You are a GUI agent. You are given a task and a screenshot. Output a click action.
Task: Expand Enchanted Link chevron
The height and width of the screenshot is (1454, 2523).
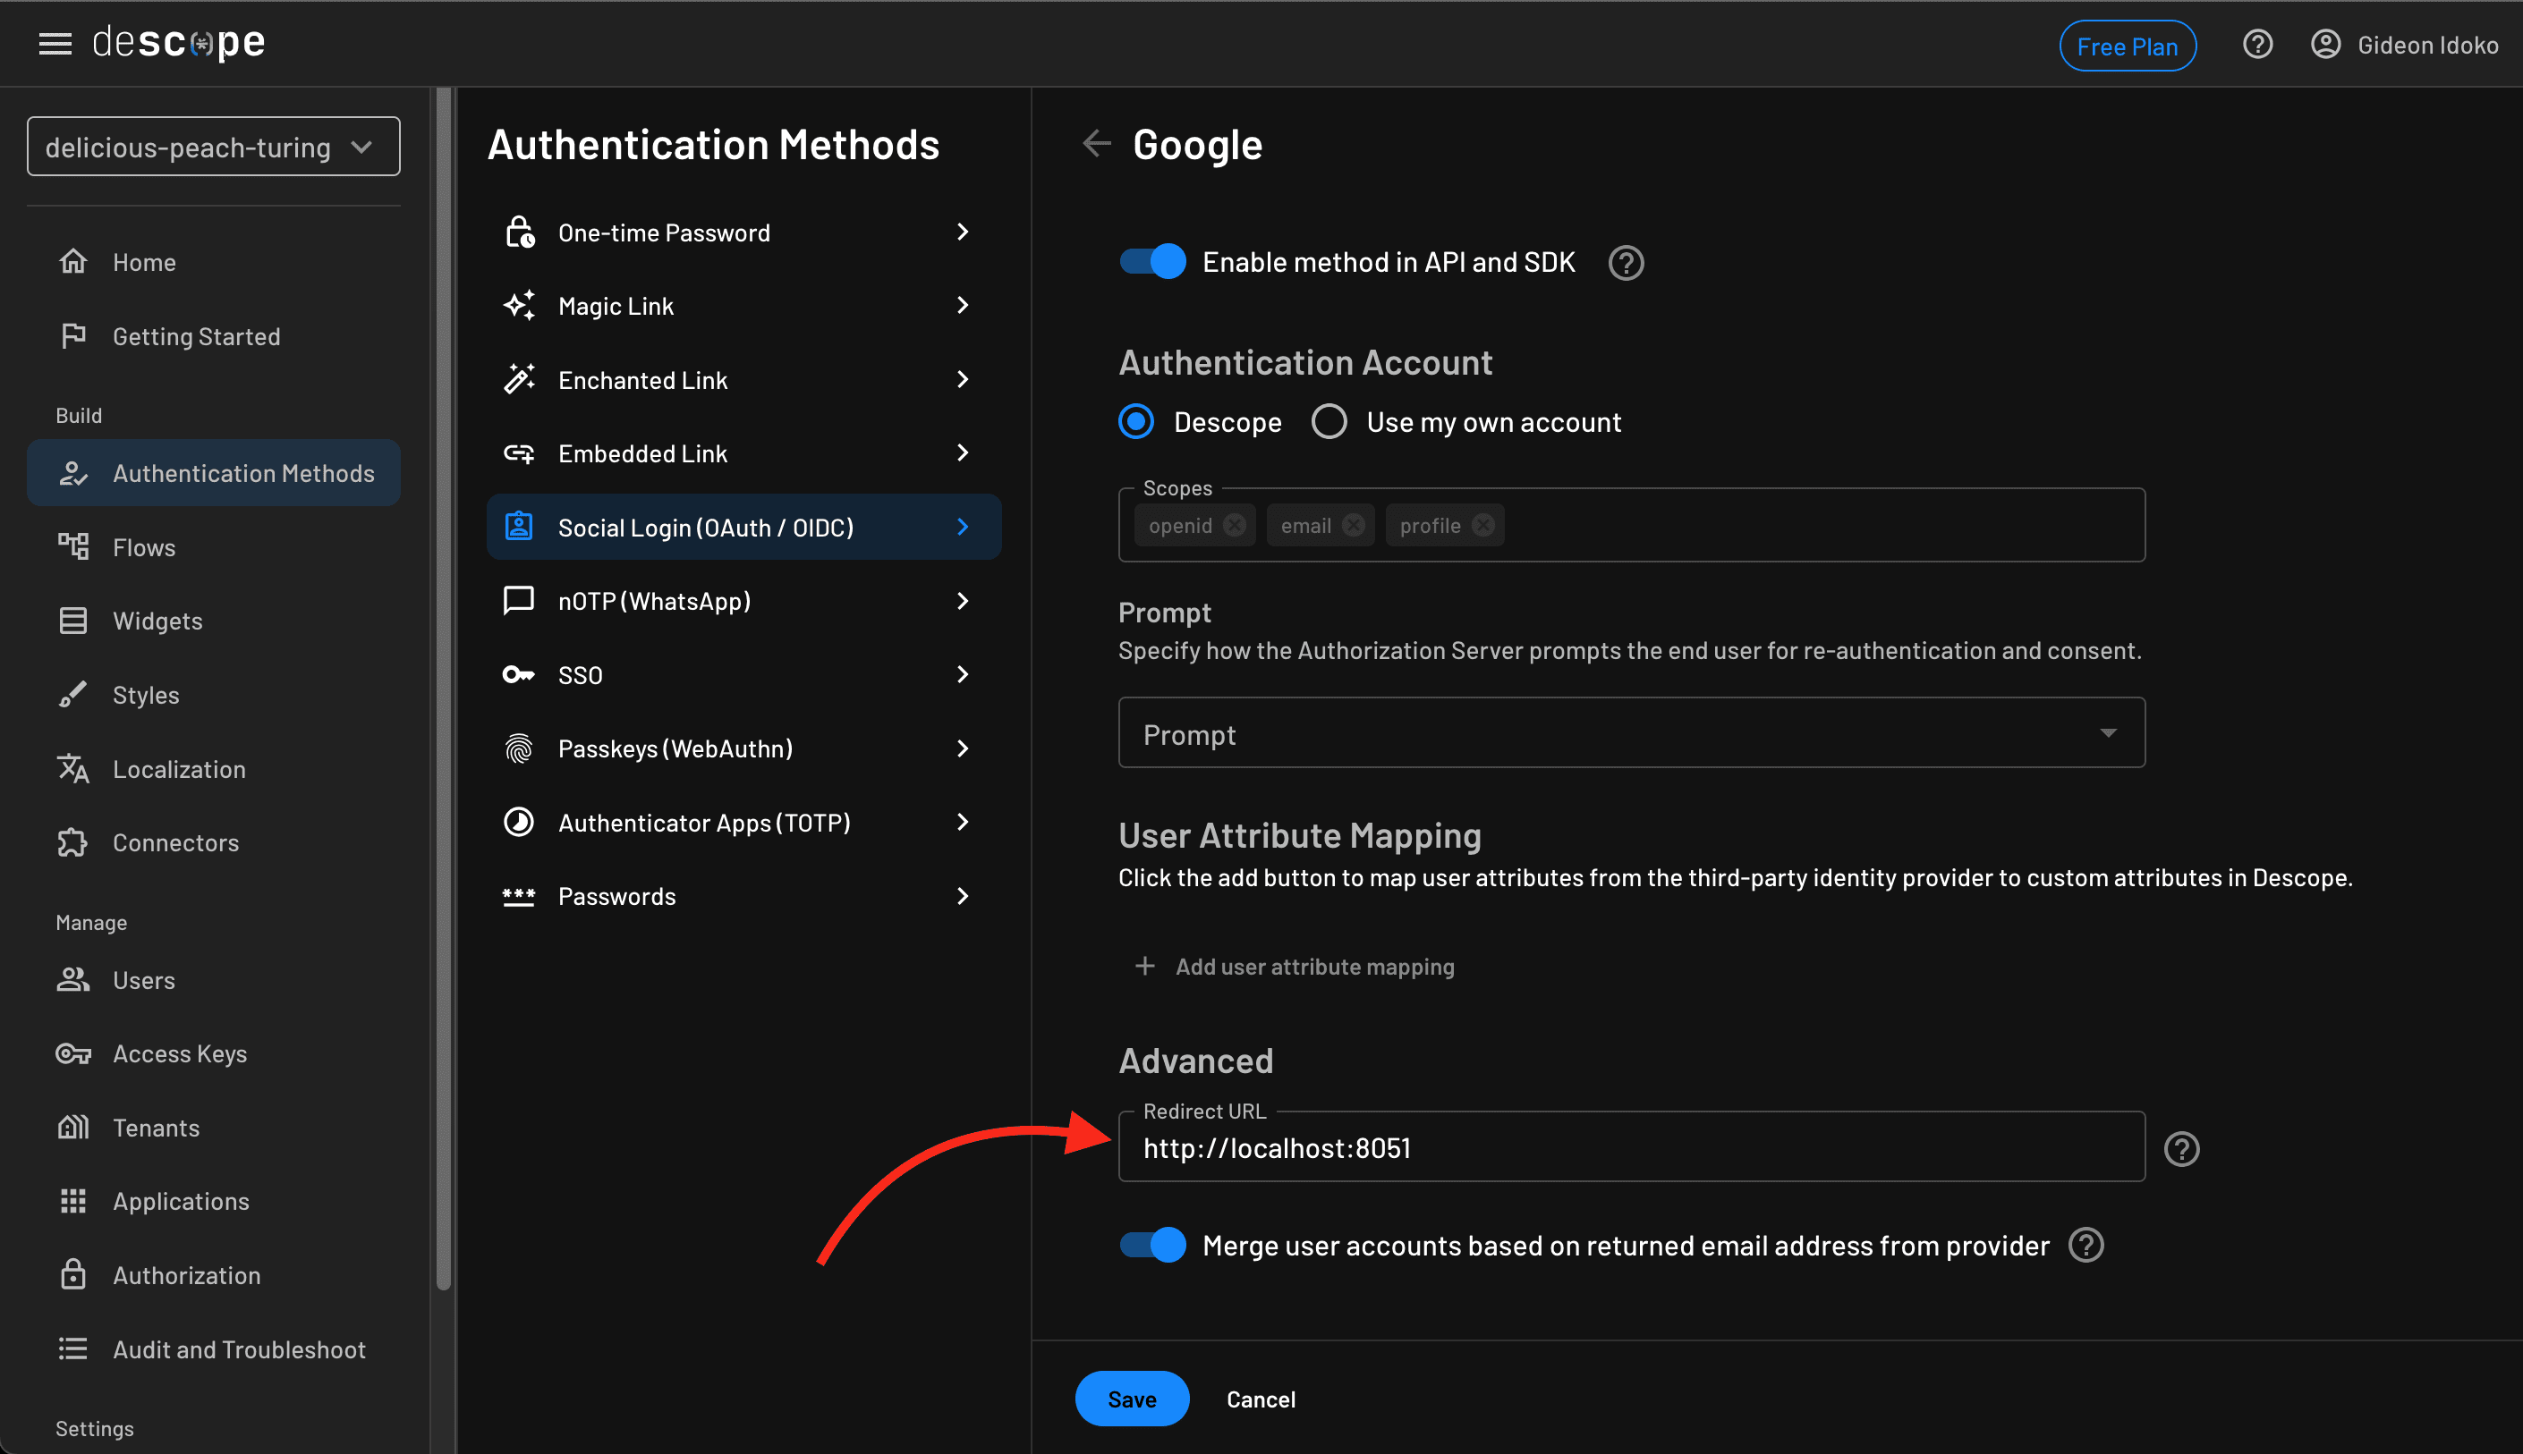coord(962,379)
